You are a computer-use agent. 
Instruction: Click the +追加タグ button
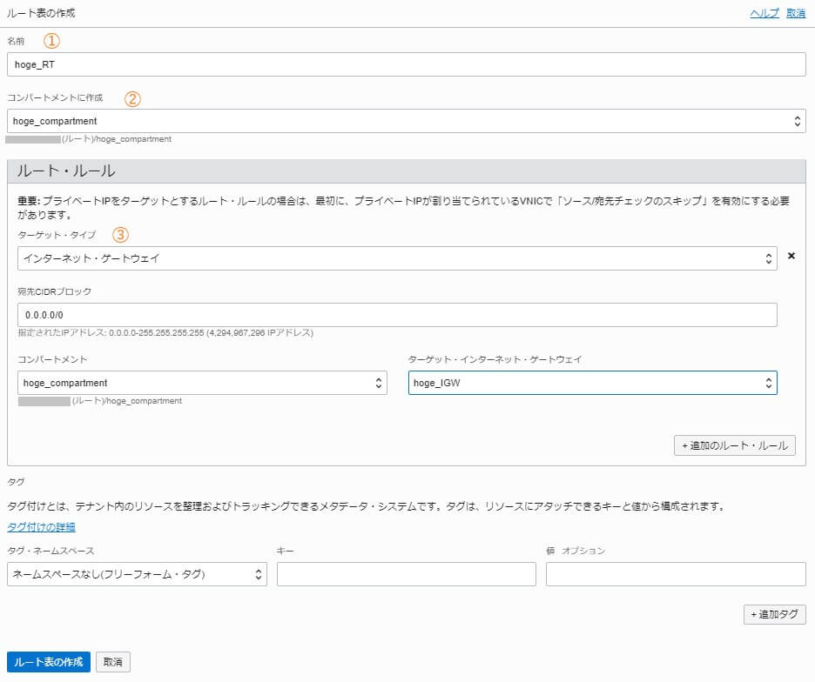(x=774, y=614)
